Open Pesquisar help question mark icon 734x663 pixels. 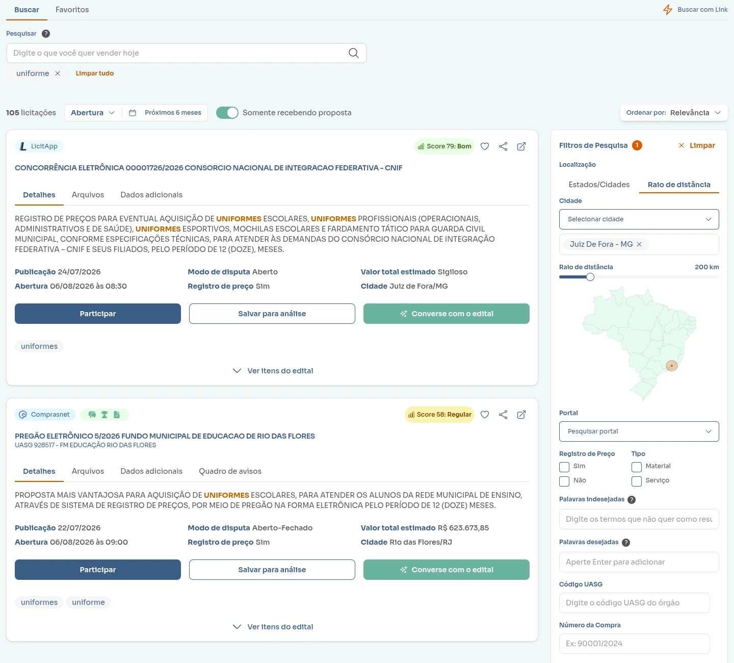[46, 34]
